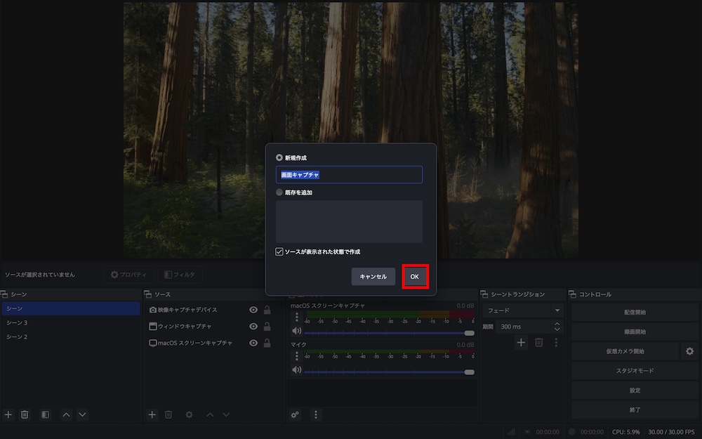
Task: Click the シーン dock header icon
Action: point(4,294)
